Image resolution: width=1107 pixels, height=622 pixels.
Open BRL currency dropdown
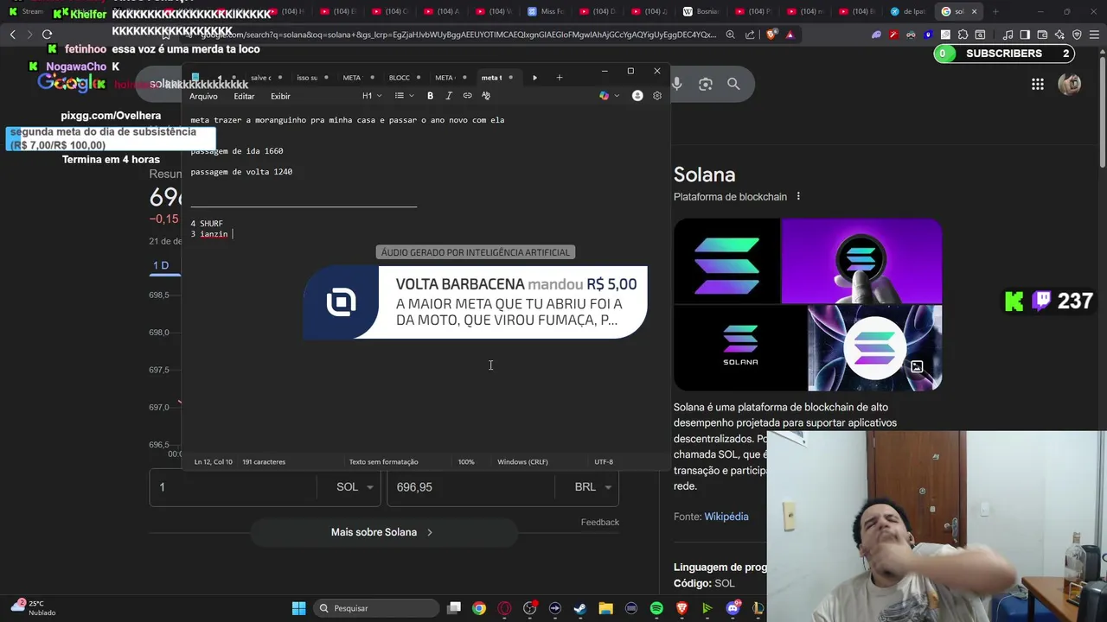click(x=593, y=487)
